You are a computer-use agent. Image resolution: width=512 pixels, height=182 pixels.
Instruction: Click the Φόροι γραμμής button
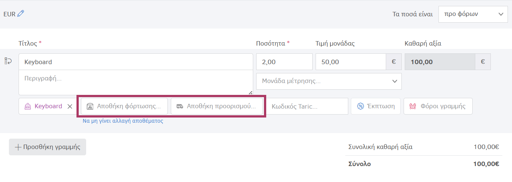443,106
